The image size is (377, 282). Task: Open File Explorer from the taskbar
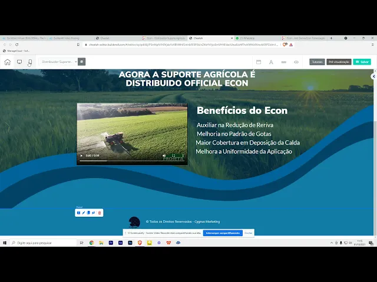pos(101,243)
